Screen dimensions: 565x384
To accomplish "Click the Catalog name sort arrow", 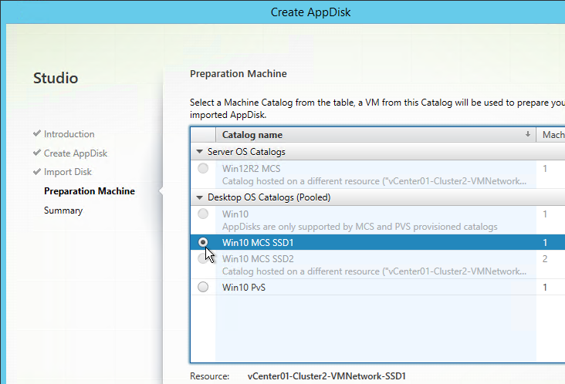I will coord(527,134).
